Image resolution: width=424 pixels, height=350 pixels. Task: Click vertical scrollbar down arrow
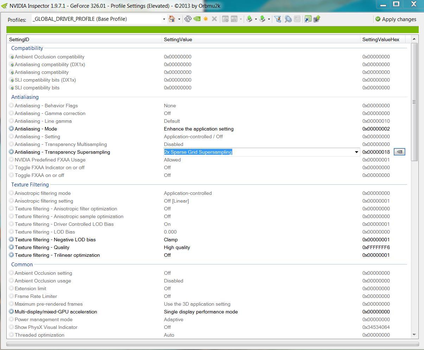(x=414, y=335)
